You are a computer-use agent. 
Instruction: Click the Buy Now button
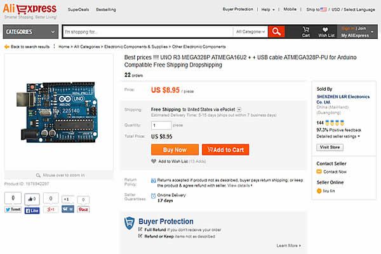pyautogui.click(x=175, y=150)
